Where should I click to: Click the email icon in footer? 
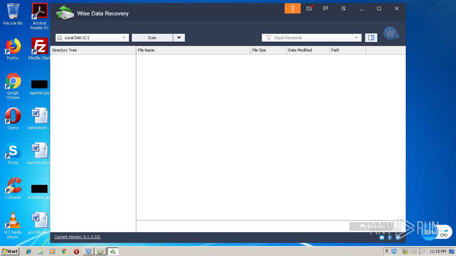coord(382,238)
